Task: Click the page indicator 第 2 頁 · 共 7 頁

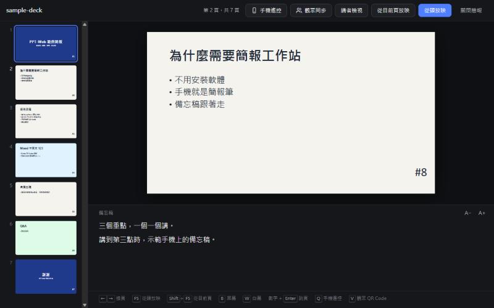Action: point(221,10)
